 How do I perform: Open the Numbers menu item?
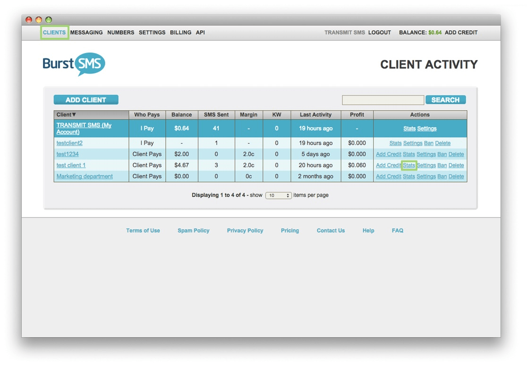tap(121, 32)
